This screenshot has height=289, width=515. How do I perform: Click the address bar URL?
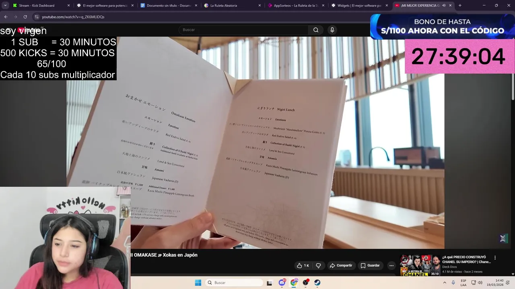(73, 17)
